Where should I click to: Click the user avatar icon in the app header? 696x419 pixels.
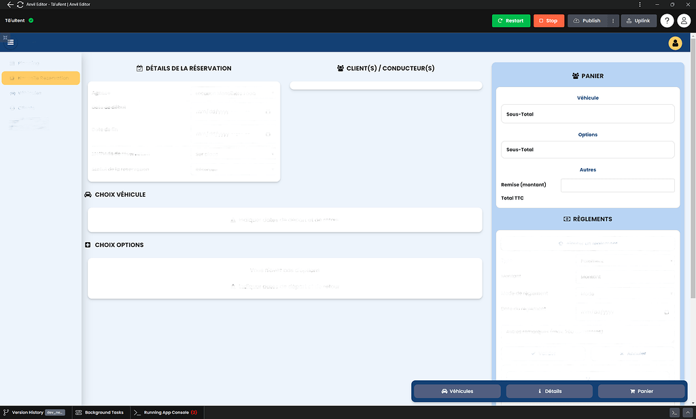(x=675, y=43)
